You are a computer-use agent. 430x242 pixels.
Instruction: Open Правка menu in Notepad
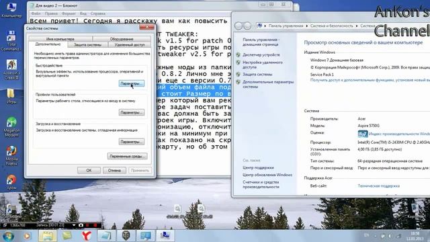click(x=51, y=13)
